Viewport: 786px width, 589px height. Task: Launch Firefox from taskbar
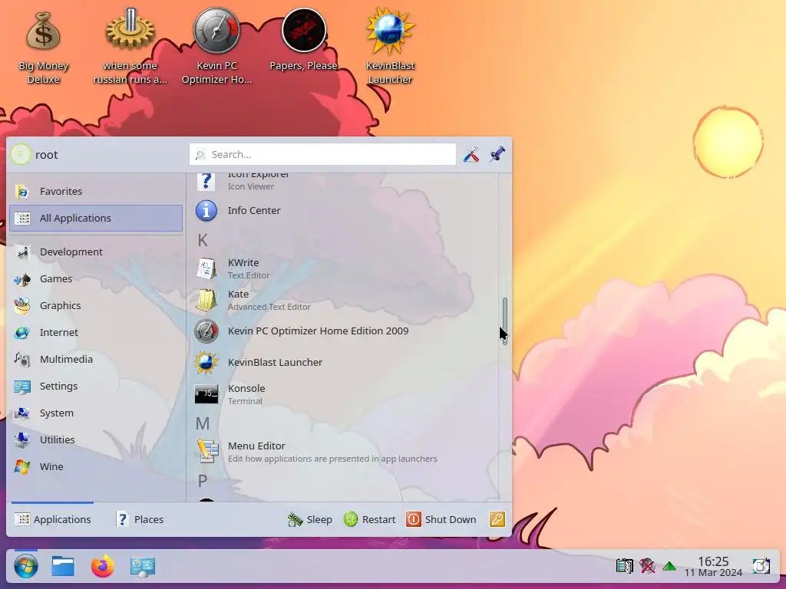tap(103, 567)
